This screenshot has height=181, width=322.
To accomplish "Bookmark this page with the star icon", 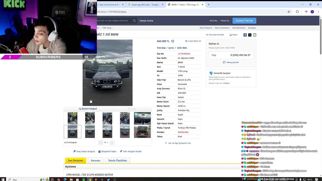I will (289, 12).
